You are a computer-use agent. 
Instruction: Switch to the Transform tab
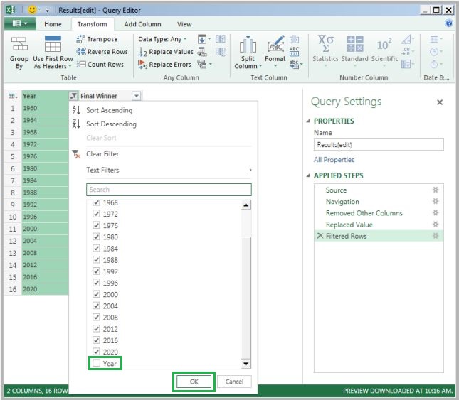93,24
